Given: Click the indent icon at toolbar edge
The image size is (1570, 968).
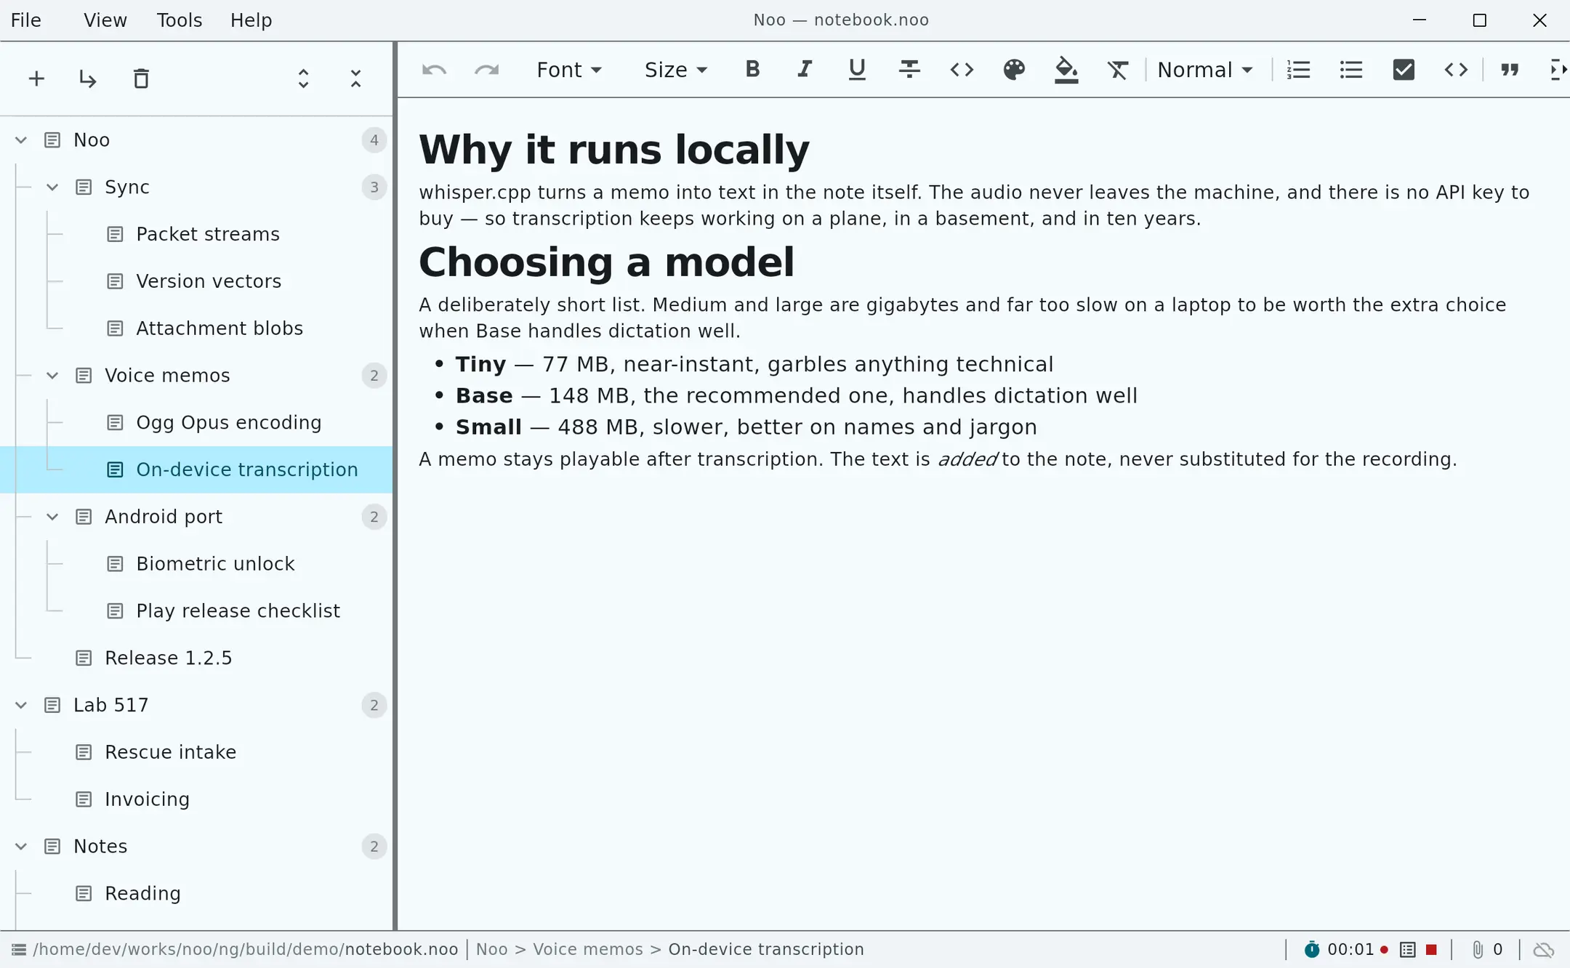Looking at the screenshot, I should pyautogui.click(x=1559, y=70).
